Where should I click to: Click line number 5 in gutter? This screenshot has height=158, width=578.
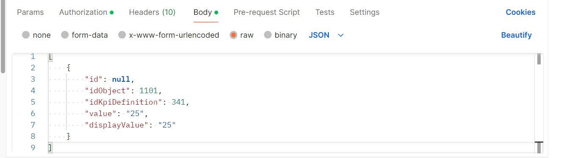pos(33,102)
